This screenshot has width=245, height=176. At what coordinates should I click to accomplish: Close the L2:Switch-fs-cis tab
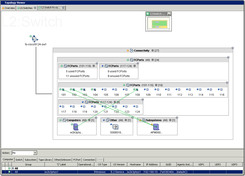63,8
